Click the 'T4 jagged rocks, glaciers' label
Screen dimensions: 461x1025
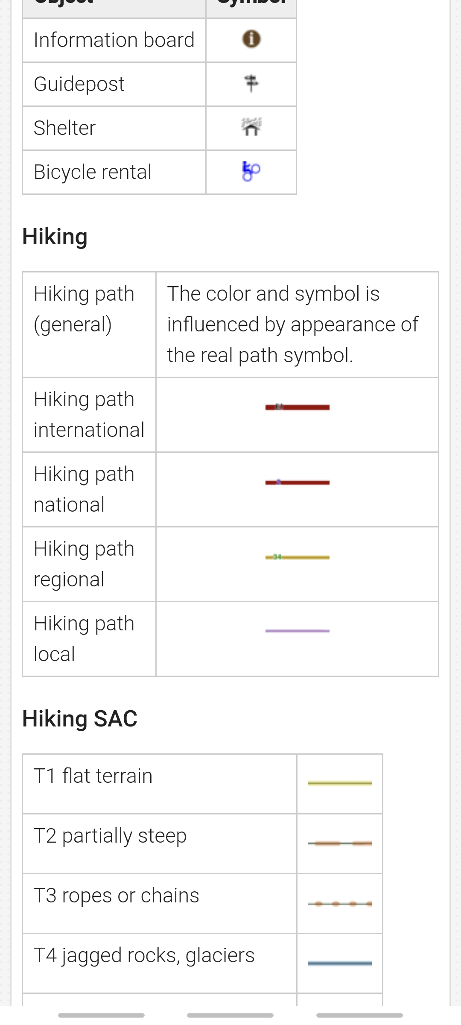point(144,955)
